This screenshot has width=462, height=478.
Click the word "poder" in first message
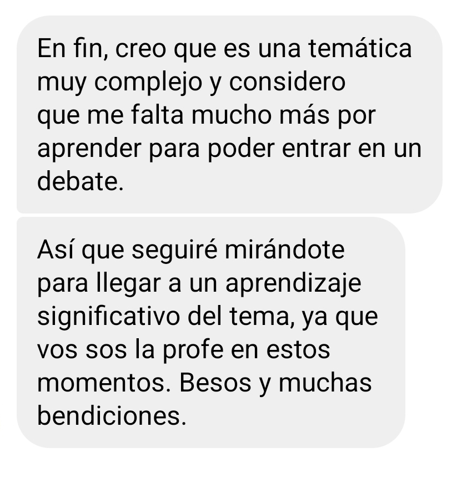click(x=242, y=150)
